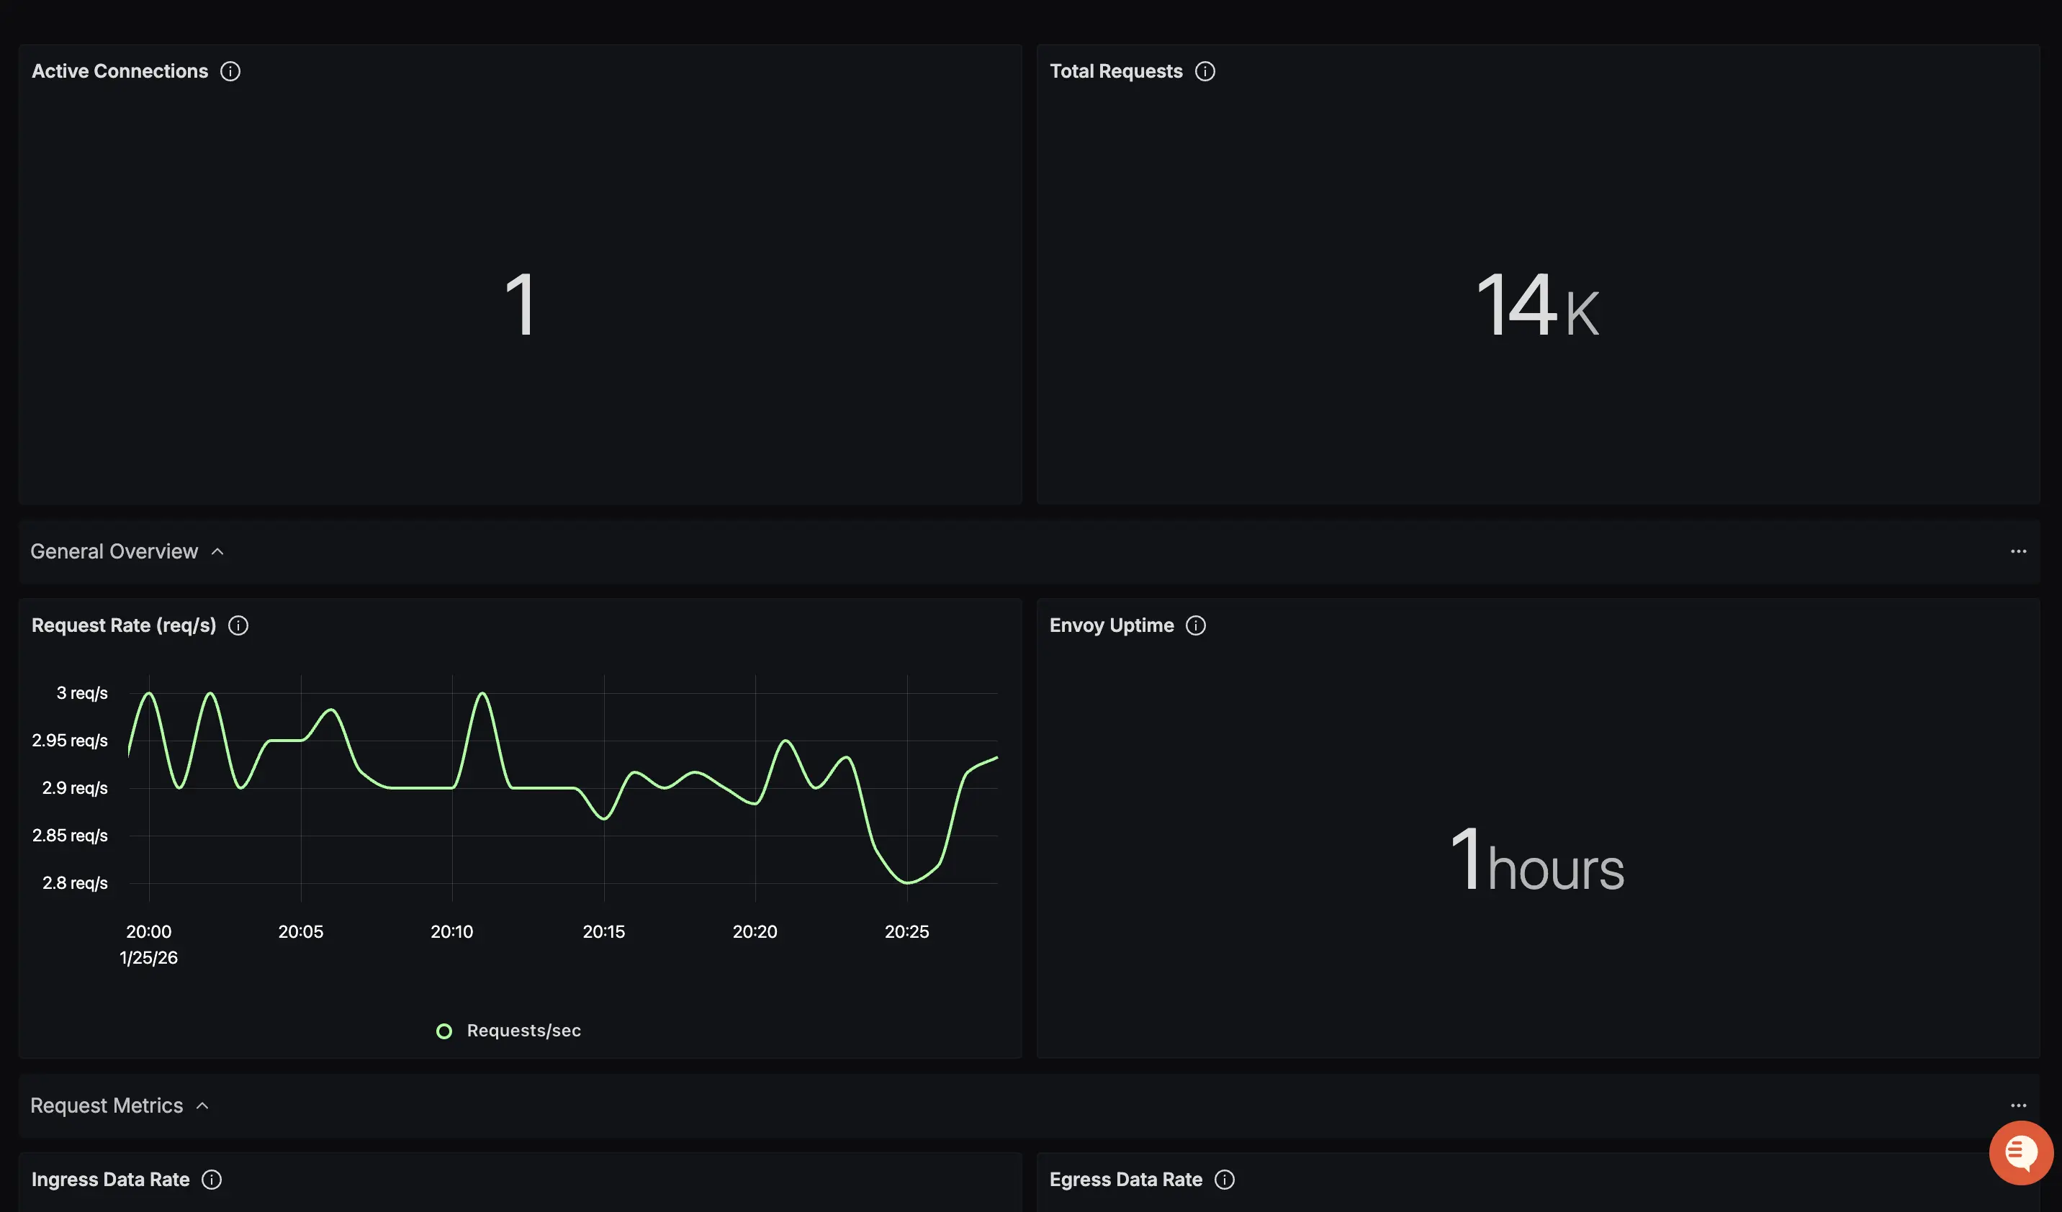Click the 20:10 peak on the chart line
The height and width of the screenshot is (1212, 2062).
pyautogui.click(x=483, y=695)
